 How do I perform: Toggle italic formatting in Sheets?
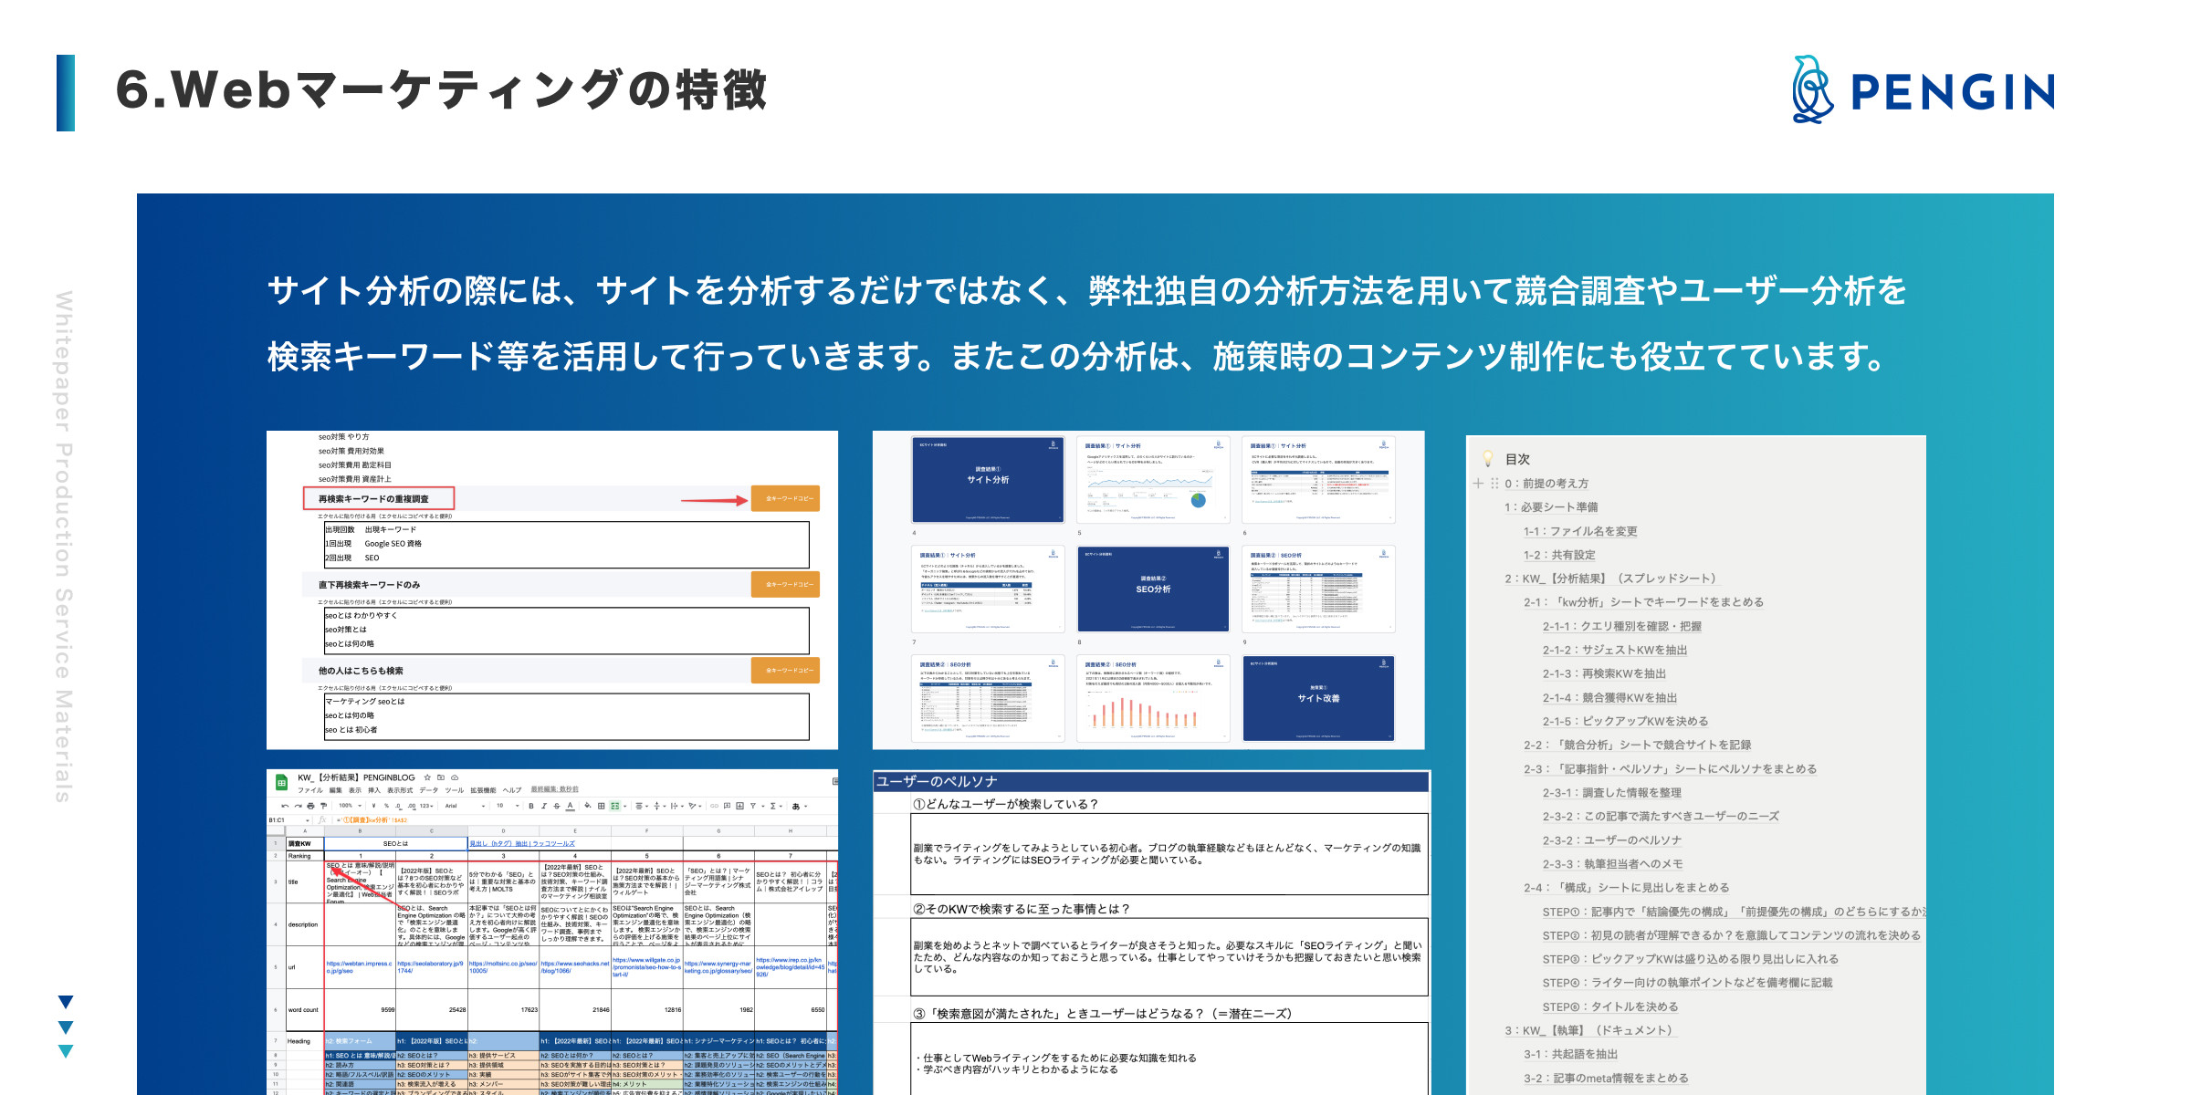point(544,806)
